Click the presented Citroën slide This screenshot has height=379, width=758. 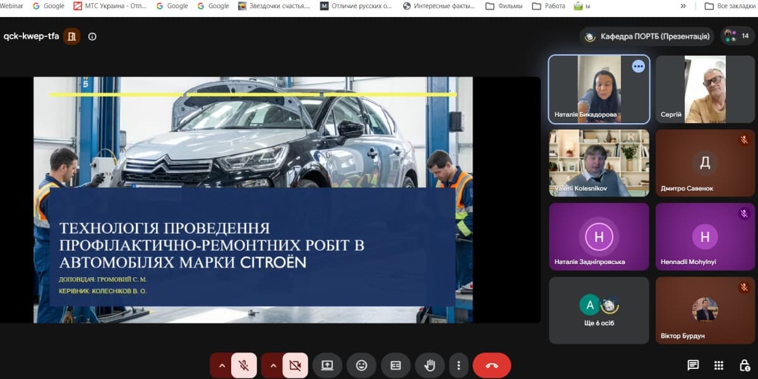(x=253, y=200)
